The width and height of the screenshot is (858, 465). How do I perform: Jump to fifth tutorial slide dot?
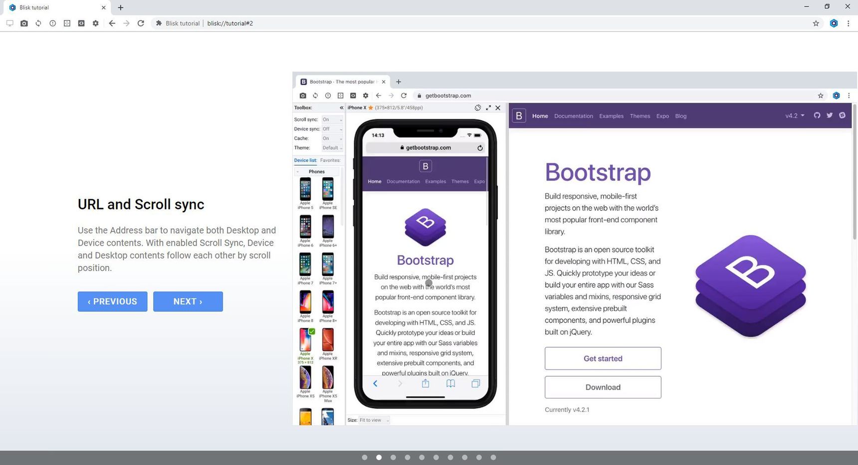click(x=422, y=458)
